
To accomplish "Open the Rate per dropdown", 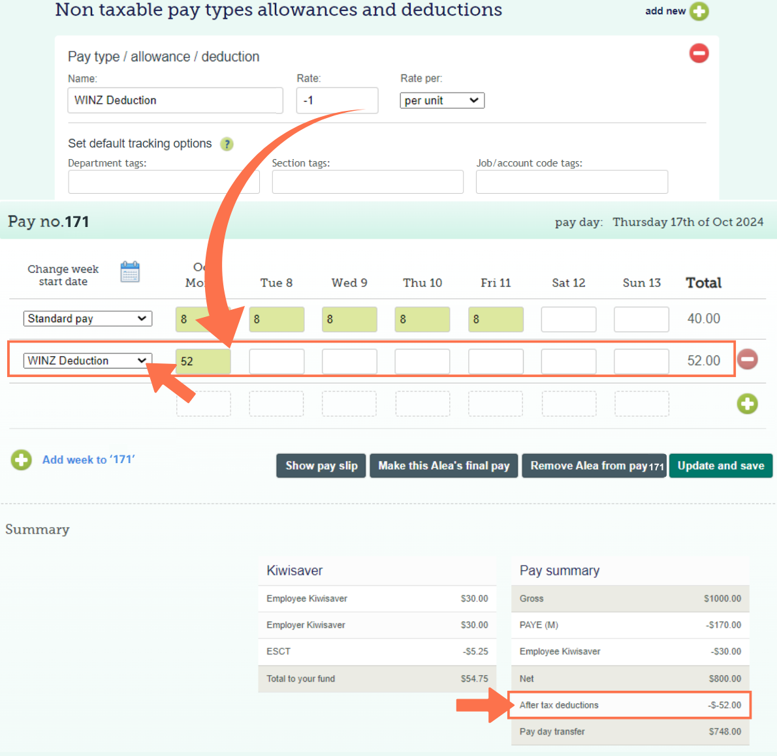I will click(x=442, y=100).
